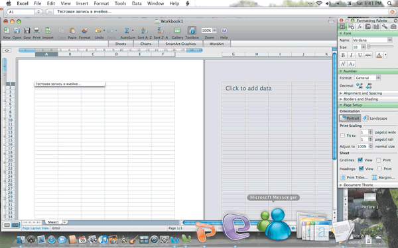Open the font Name dropdown
The image size is (398, 248).
point(389,40)
